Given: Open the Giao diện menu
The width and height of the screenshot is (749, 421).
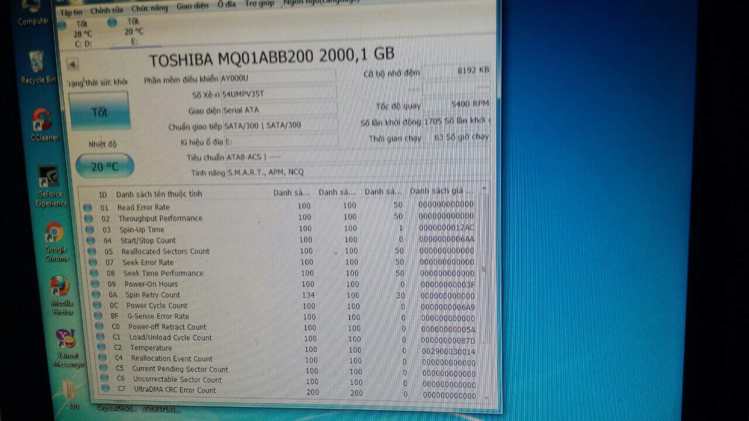Looking at the screenshot, I should (x=193, y=7).
